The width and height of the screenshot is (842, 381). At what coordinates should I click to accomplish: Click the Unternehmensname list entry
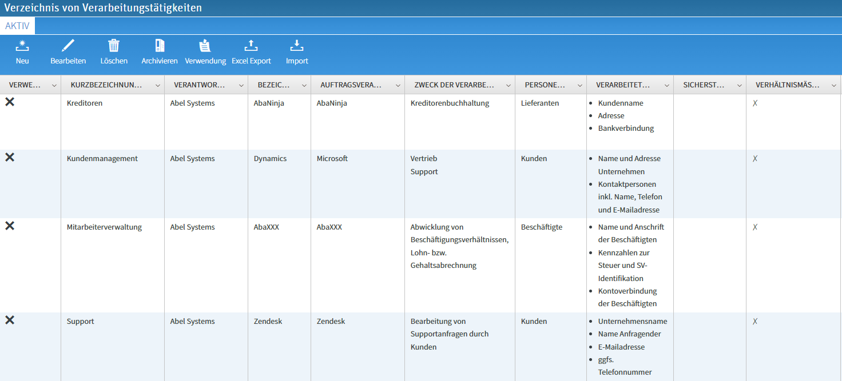tap(633, 322)
